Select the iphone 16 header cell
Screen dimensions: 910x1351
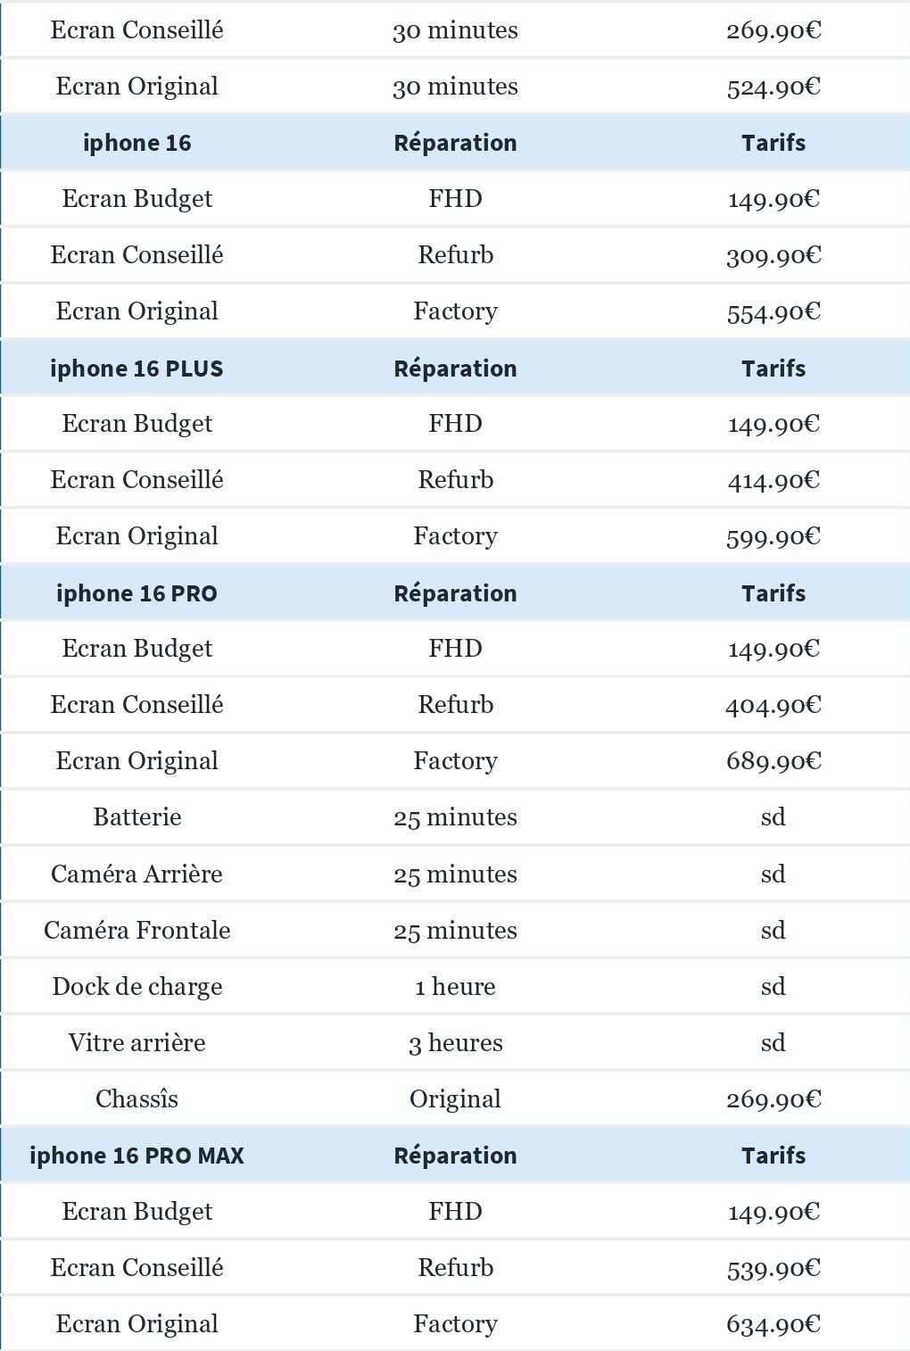click(136, 143)
